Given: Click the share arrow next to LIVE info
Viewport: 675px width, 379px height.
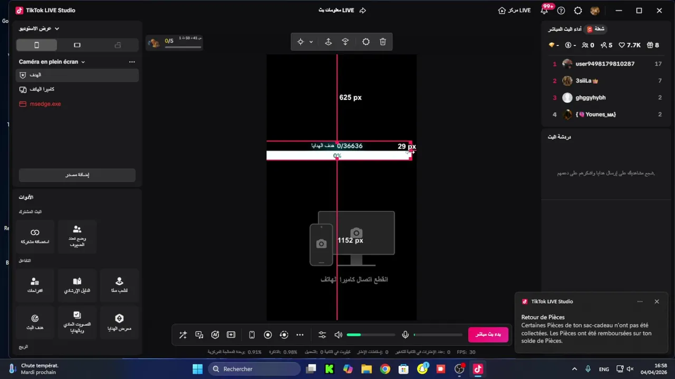Looking at the screenshot, I should coord(363,10).
